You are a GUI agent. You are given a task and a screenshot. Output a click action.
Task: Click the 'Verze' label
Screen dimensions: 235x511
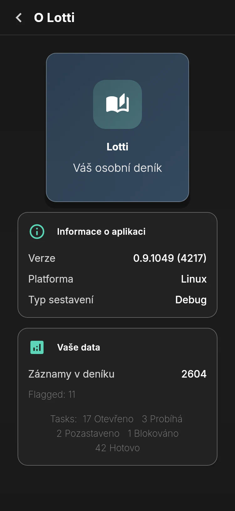pyautogui.click(x=42, y=258)
